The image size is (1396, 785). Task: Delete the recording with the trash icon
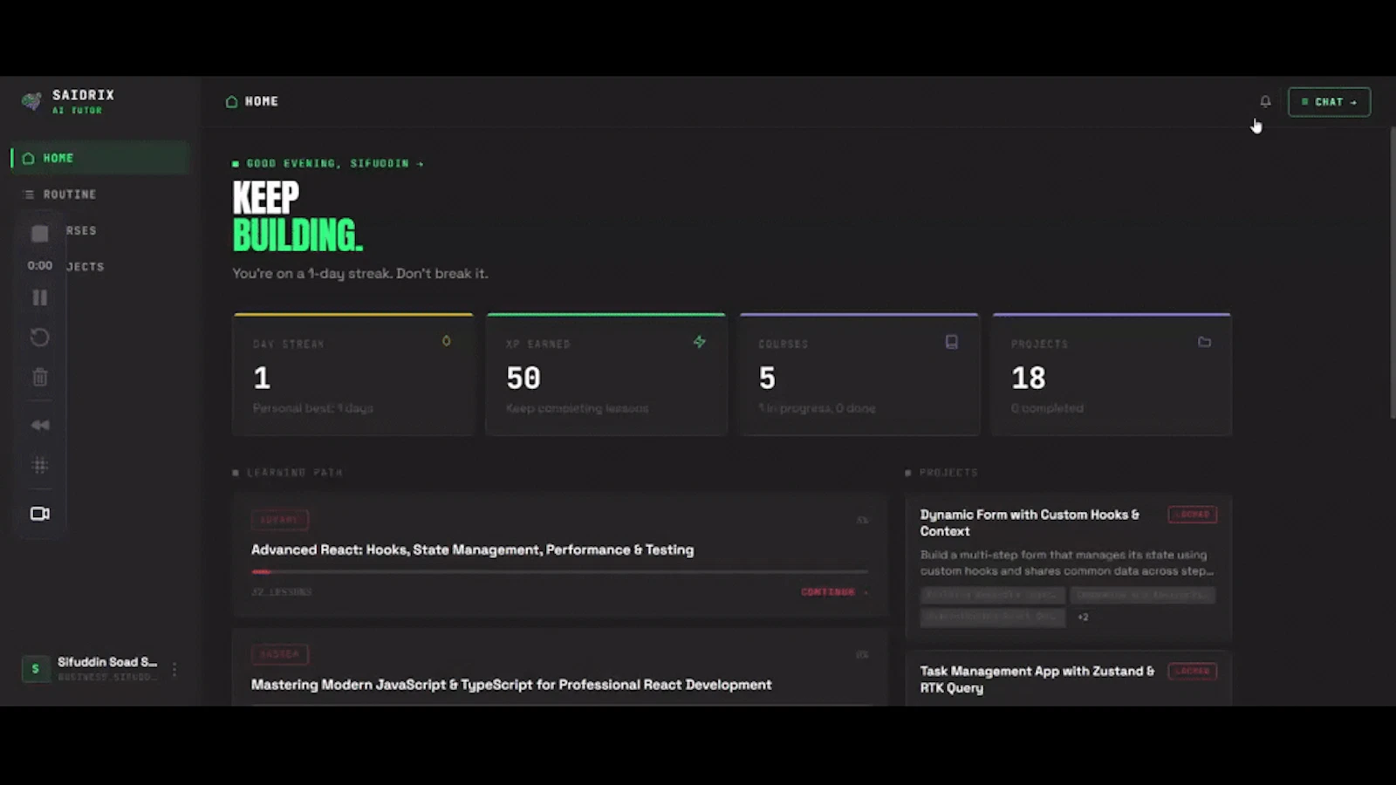click(40, 377)
